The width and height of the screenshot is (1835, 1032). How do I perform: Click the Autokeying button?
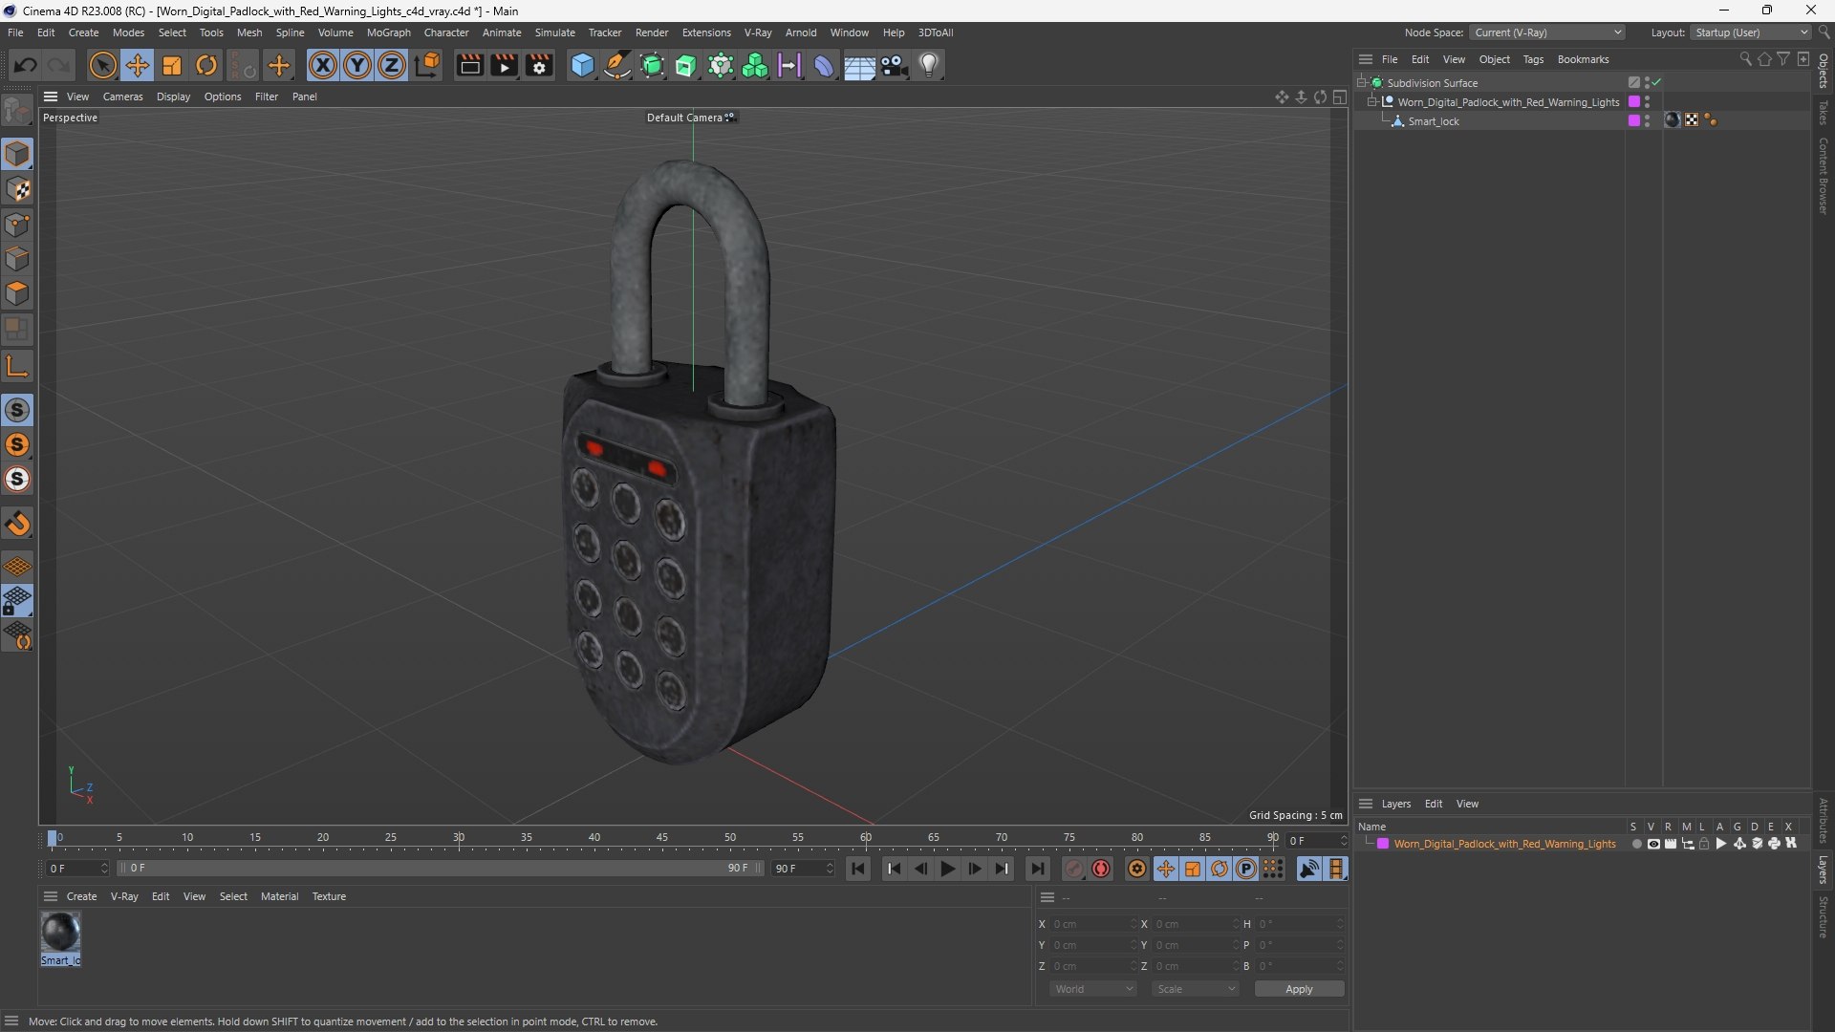tap(1101, 869)
